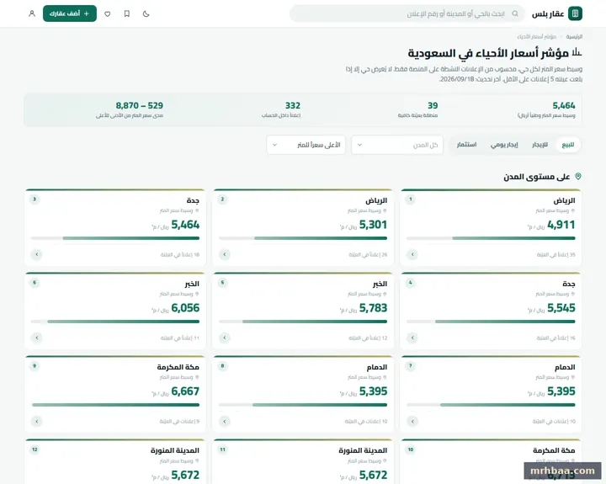The width and height of the screenshot is (606, 484).
Task: Click the الدمام title on card 7
Action: coord(565,367)
